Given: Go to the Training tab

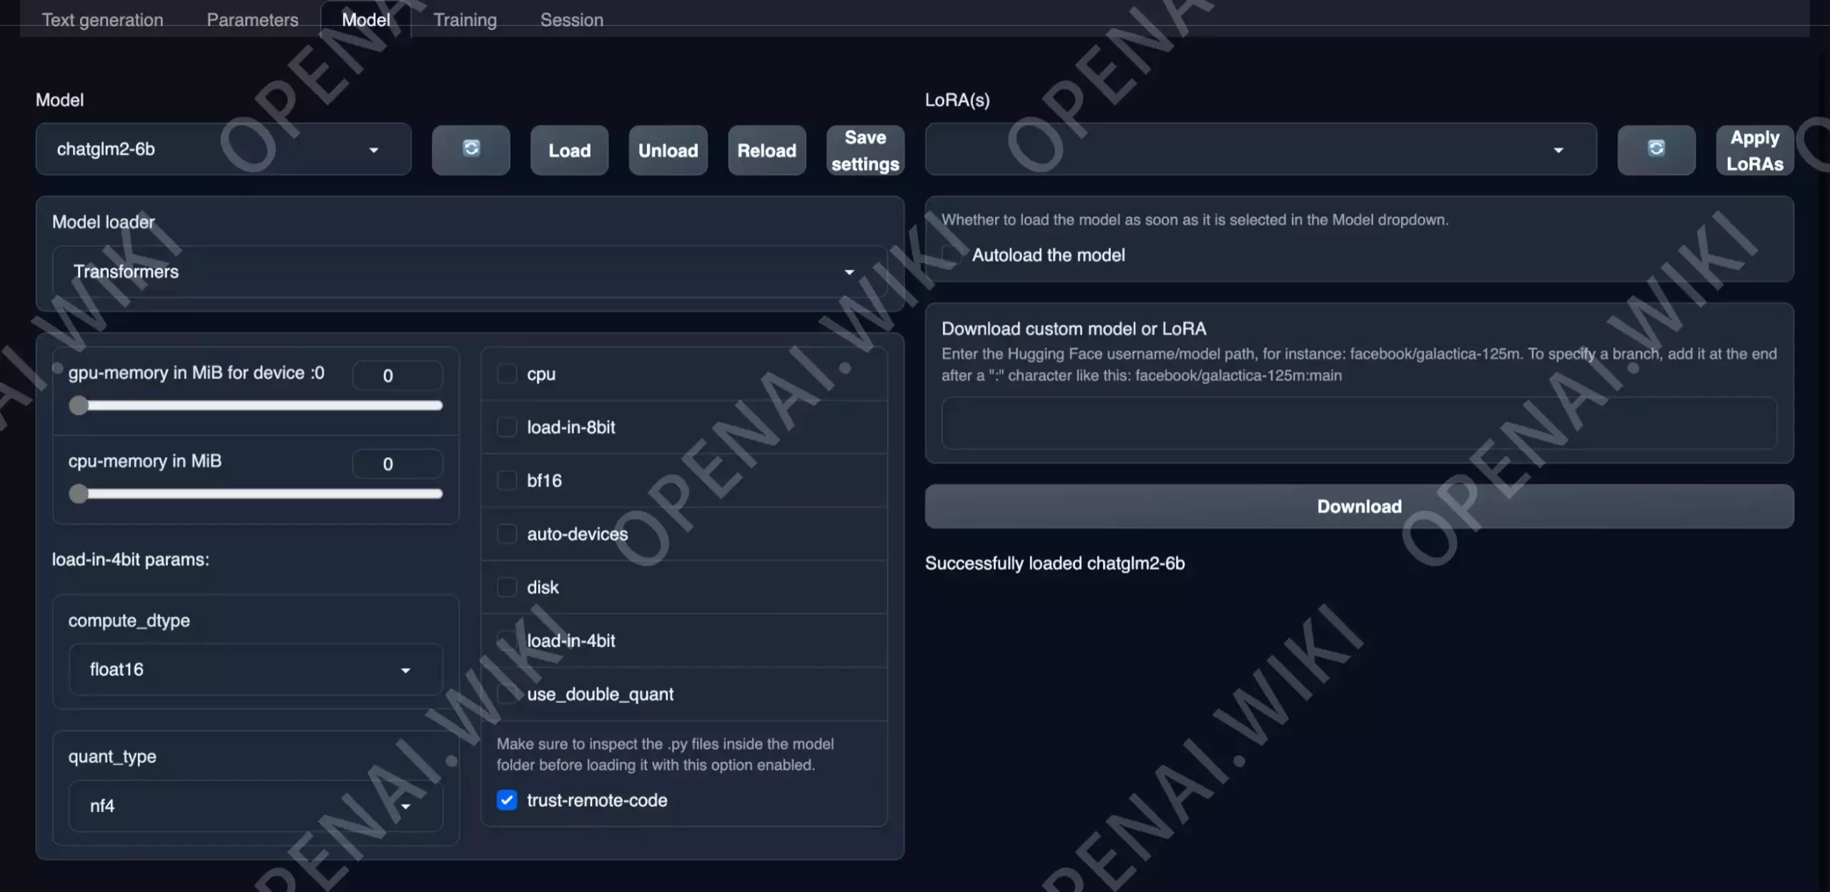Looking at the screenshot, I should 465,19.
